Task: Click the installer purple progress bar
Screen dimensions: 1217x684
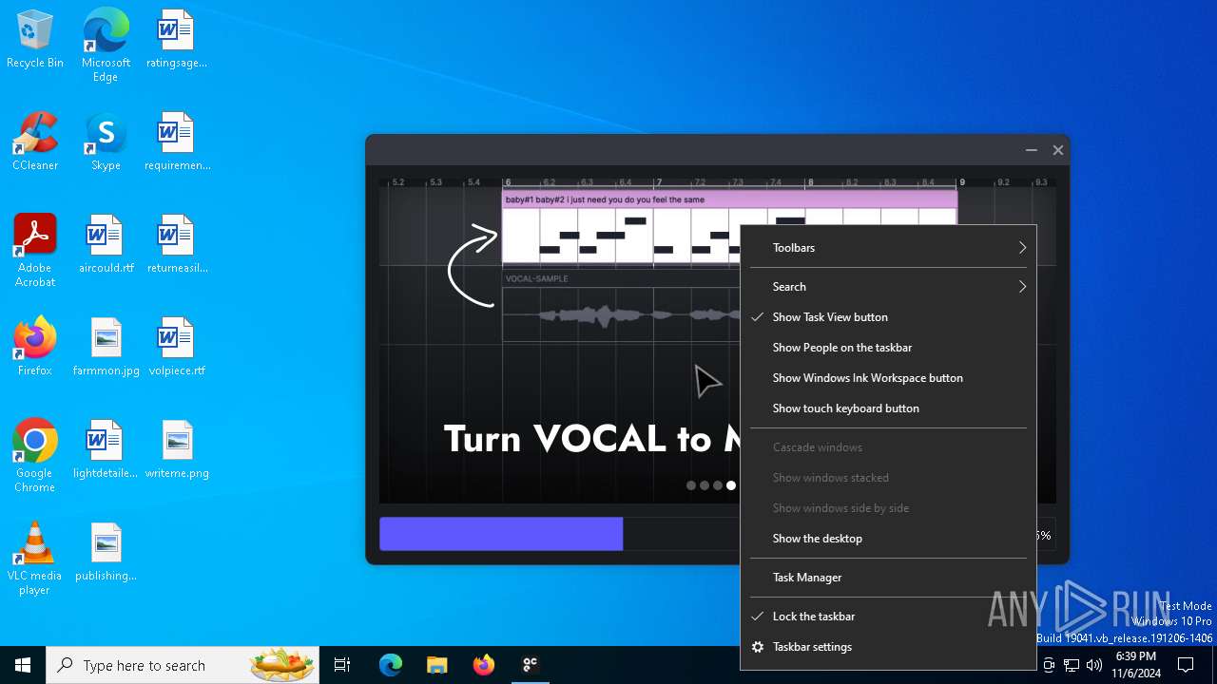Action: [x=501, y=534]
